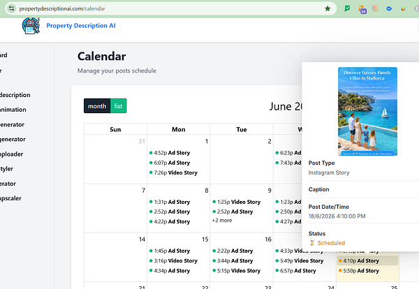Open 2:52p Ad Story on June 8
This screenshot has width=419, height=289.
178,212
